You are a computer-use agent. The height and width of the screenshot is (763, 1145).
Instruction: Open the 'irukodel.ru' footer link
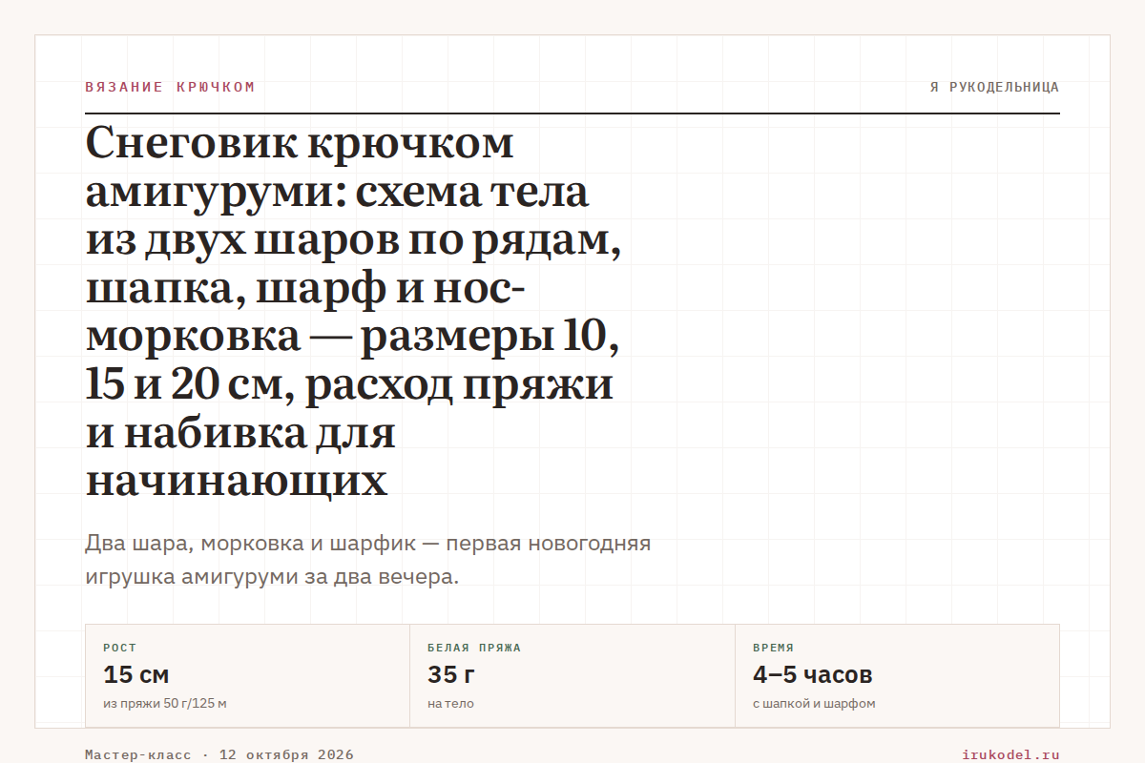1011,754
